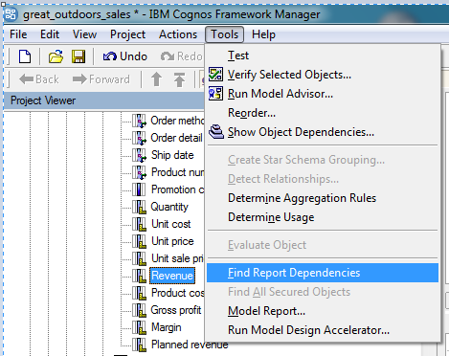Click the Unit sale price measure icon
Viewport: 449px width, 356px height.
coord(139,258)
